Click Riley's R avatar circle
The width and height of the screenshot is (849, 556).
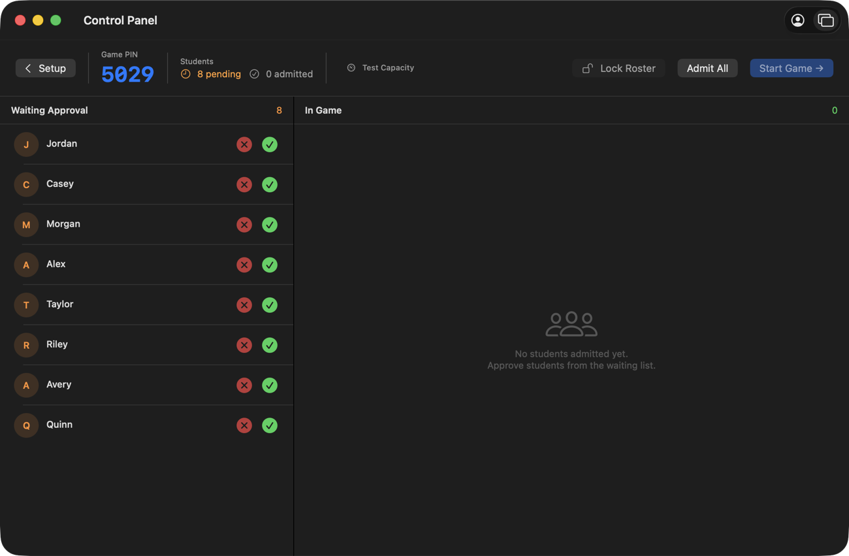click(26, 345)
